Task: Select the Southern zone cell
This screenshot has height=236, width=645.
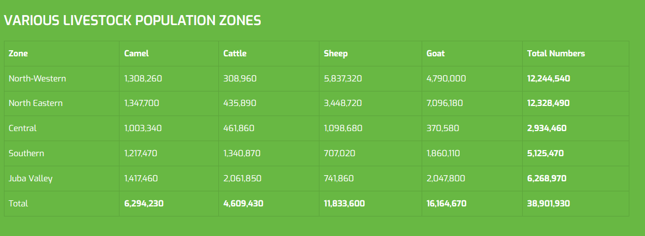Action: coord(26,153)
